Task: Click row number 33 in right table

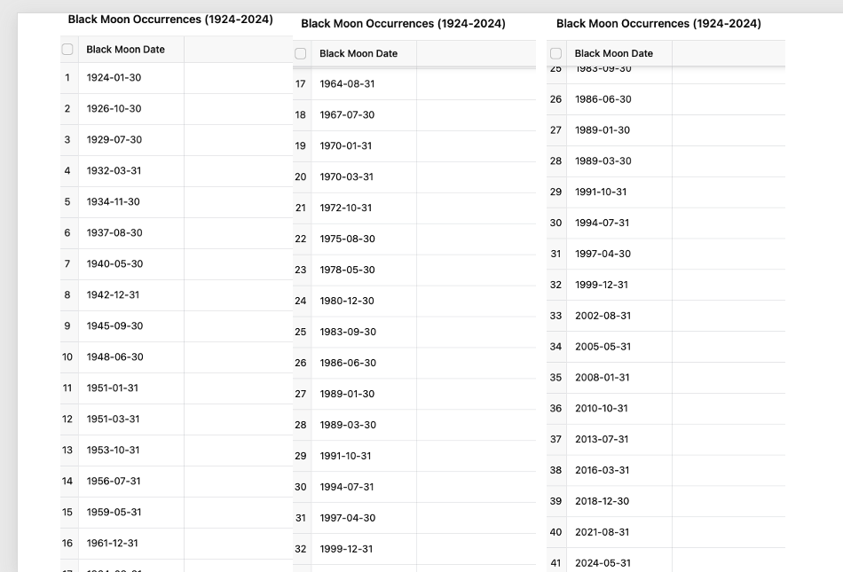Action: click(555, 316)
